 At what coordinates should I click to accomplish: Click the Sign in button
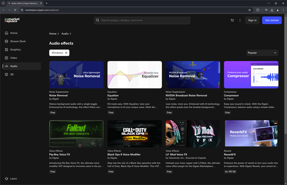coord(252,20)
